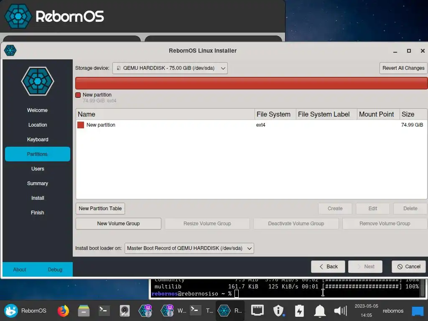Open the volume speaker tray icon
This screenshot has width=428, height=321.
pos(340,311)
